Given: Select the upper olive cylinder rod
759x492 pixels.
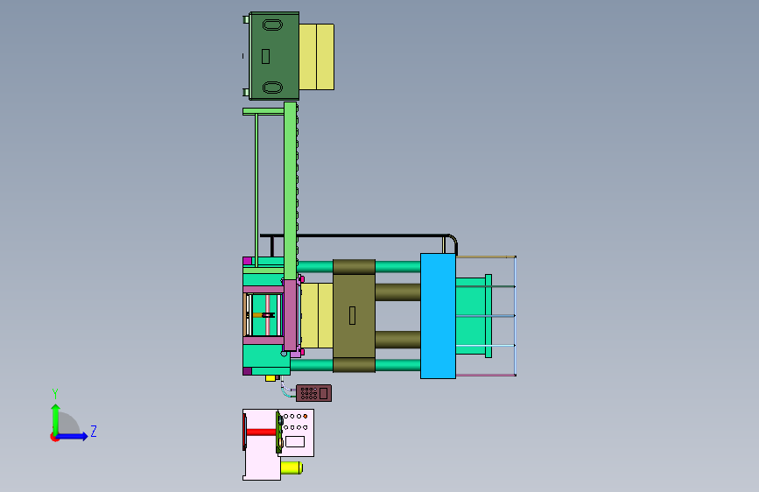Looking at the screenshot, I should pos(398,292).
